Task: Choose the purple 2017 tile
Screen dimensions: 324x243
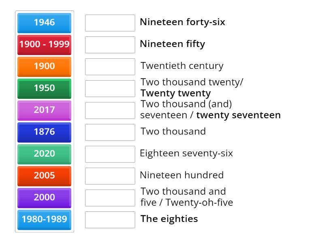Action: (x=44, y=110)
